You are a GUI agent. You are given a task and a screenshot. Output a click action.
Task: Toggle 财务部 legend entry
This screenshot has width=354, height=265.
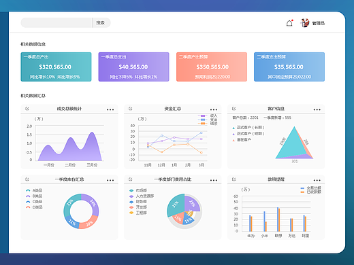click(x=138, y=202)
